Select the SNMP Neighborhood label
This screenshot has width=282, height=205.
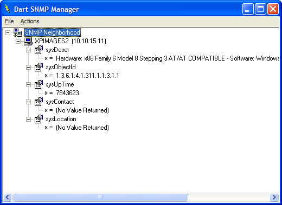[52, 32]
